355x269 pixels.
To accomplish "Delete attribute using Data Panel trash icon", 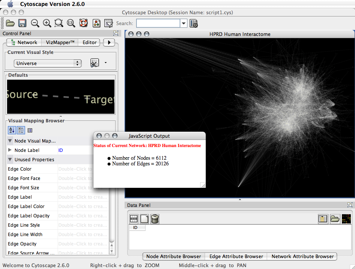I will [x=155, y=219].
